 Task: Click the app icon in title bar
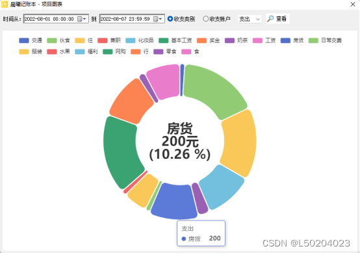click(x=5, y=4)
